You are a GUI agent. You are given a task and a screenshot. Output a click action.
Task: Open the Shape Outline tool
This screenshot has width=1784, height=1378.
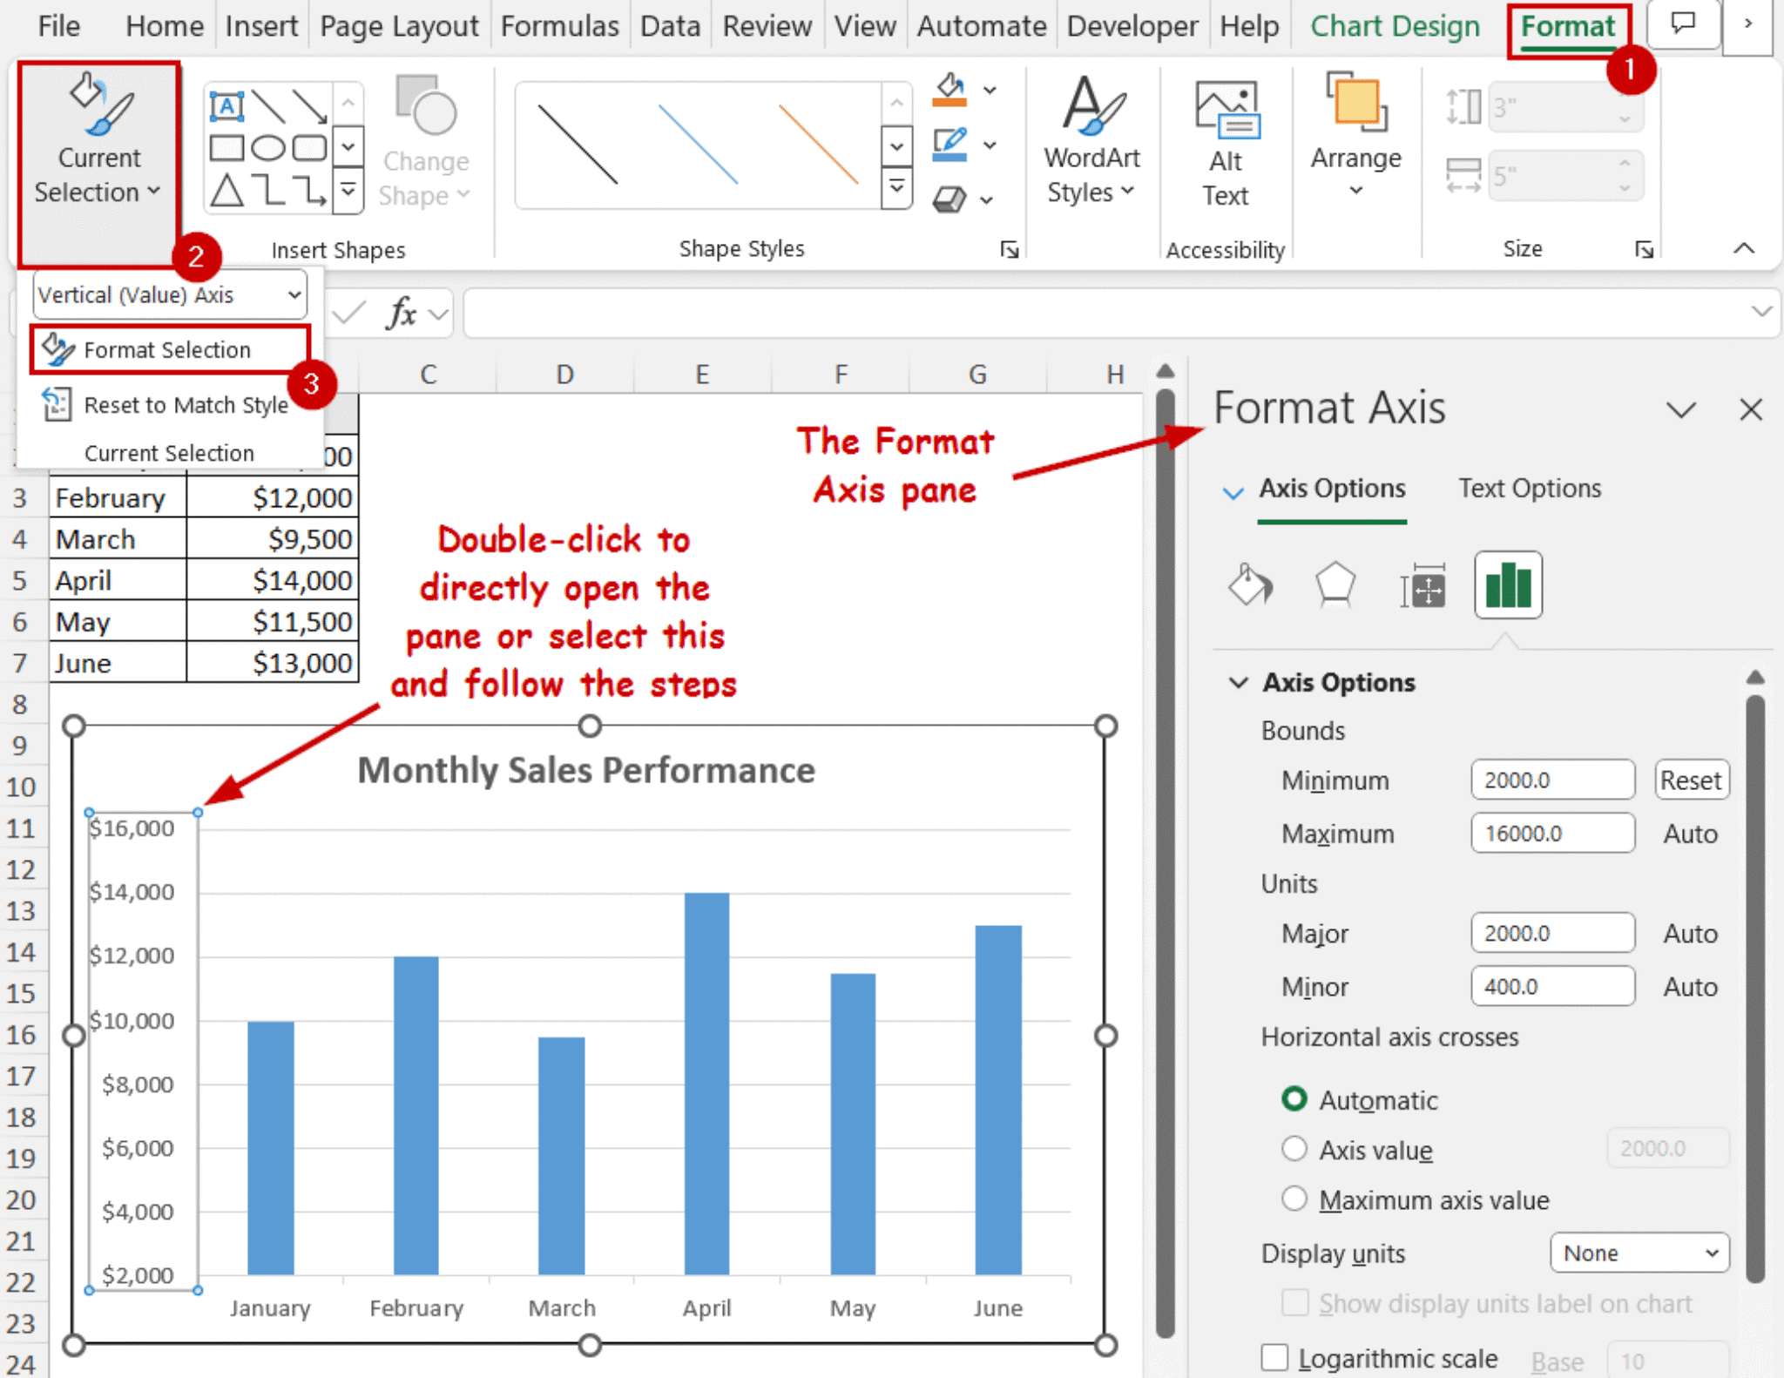(x=949, y=144)
